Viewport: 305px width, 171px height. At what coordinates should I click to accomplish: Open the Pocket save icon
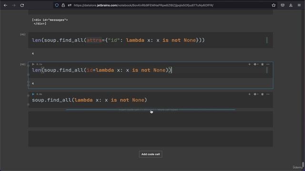point(283,5)
